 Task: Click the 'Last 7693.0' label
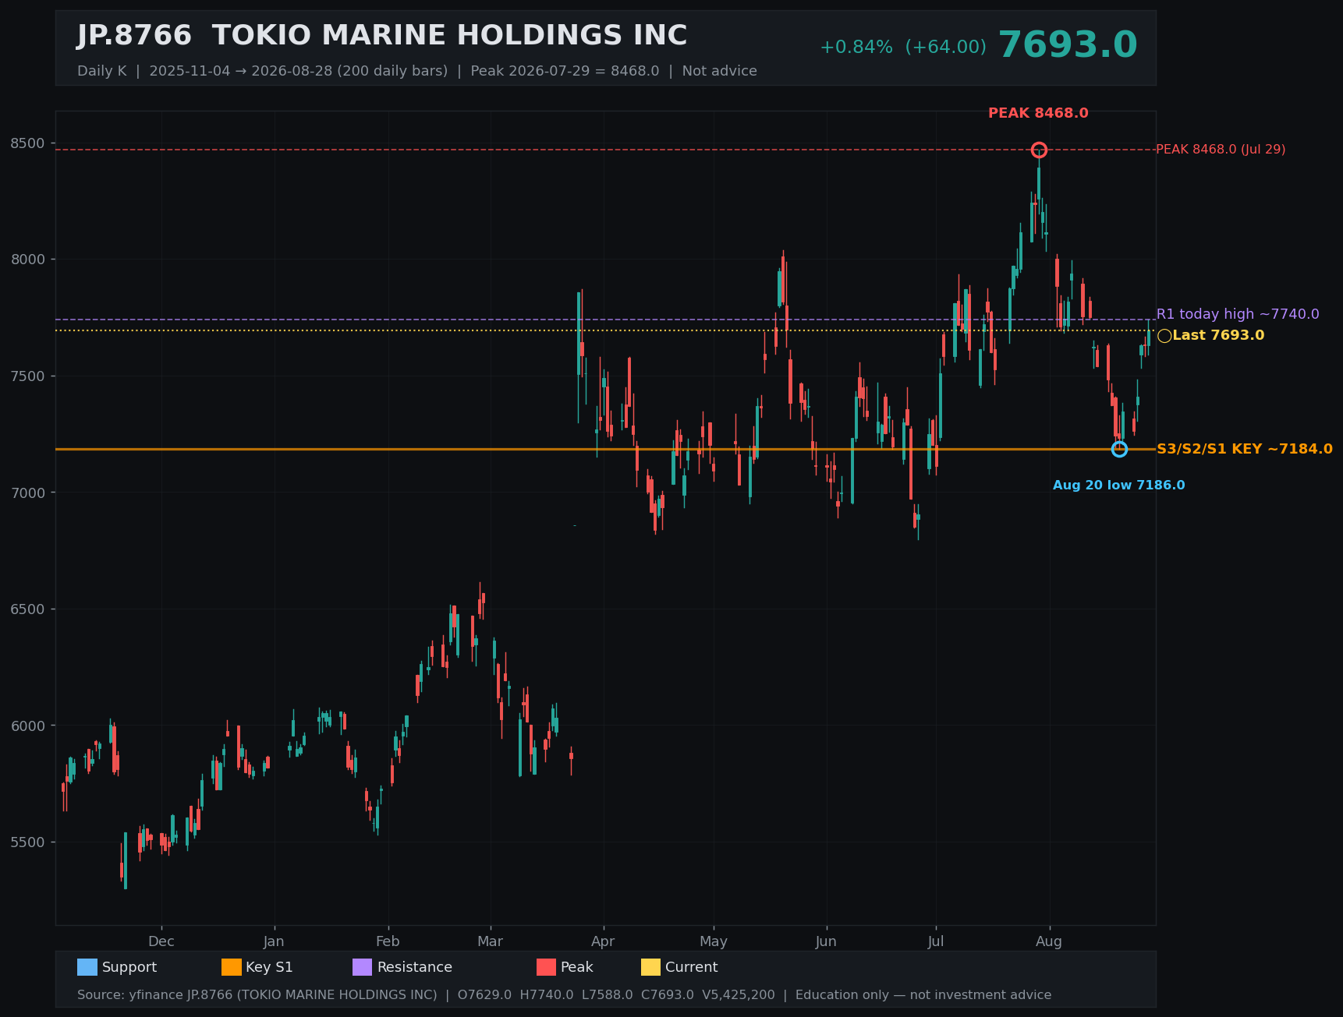1218,336
